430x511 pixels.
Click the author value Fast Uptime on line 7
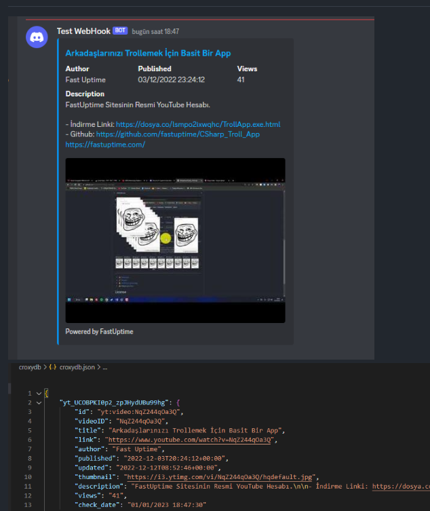tap(137, 449)
